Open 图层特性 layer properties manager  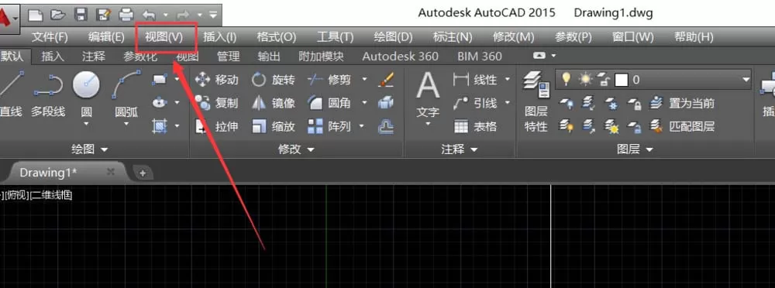pyautogui.click(x=536, y=101)
